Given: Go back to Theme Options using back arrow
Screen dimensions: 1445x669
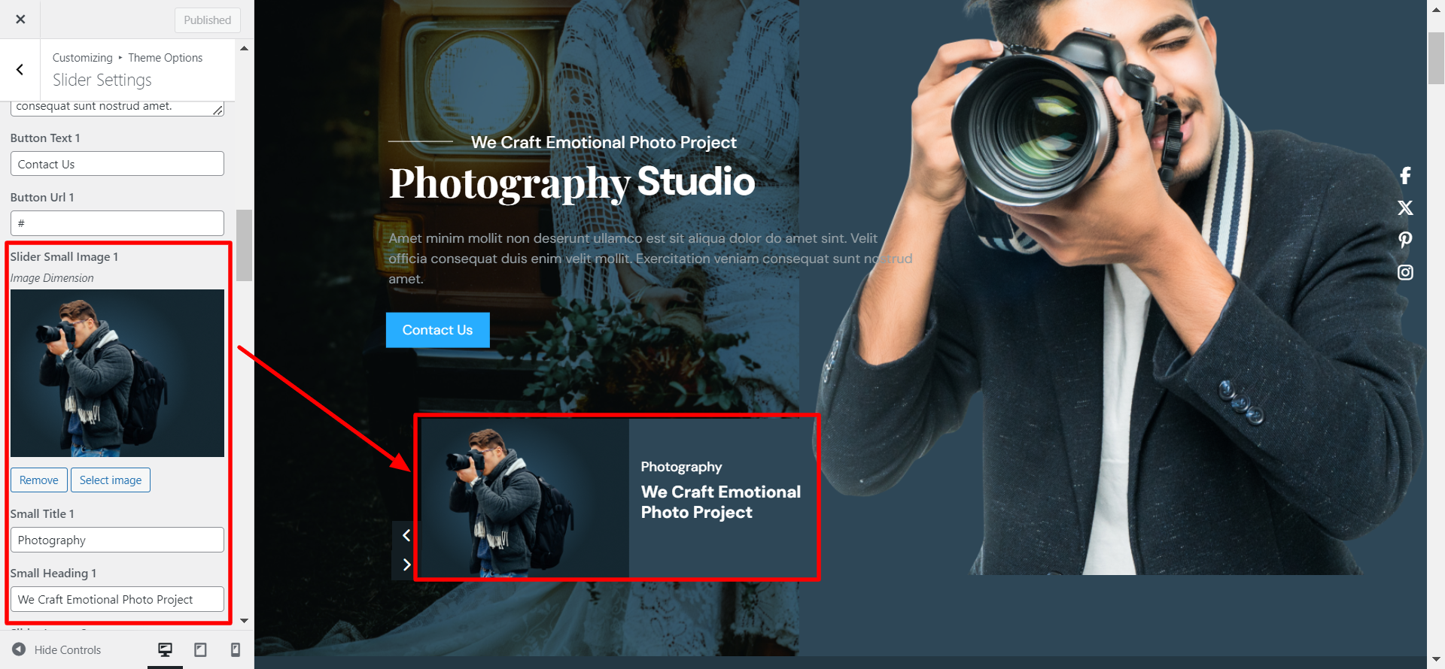Looking at the screenshot, I should pyautogui.click(x=20, y=70).
